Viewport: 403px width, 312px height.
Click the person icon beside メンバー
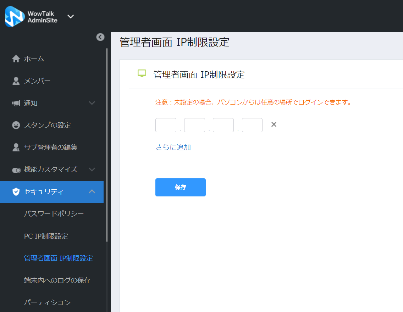tap(16, 81)
